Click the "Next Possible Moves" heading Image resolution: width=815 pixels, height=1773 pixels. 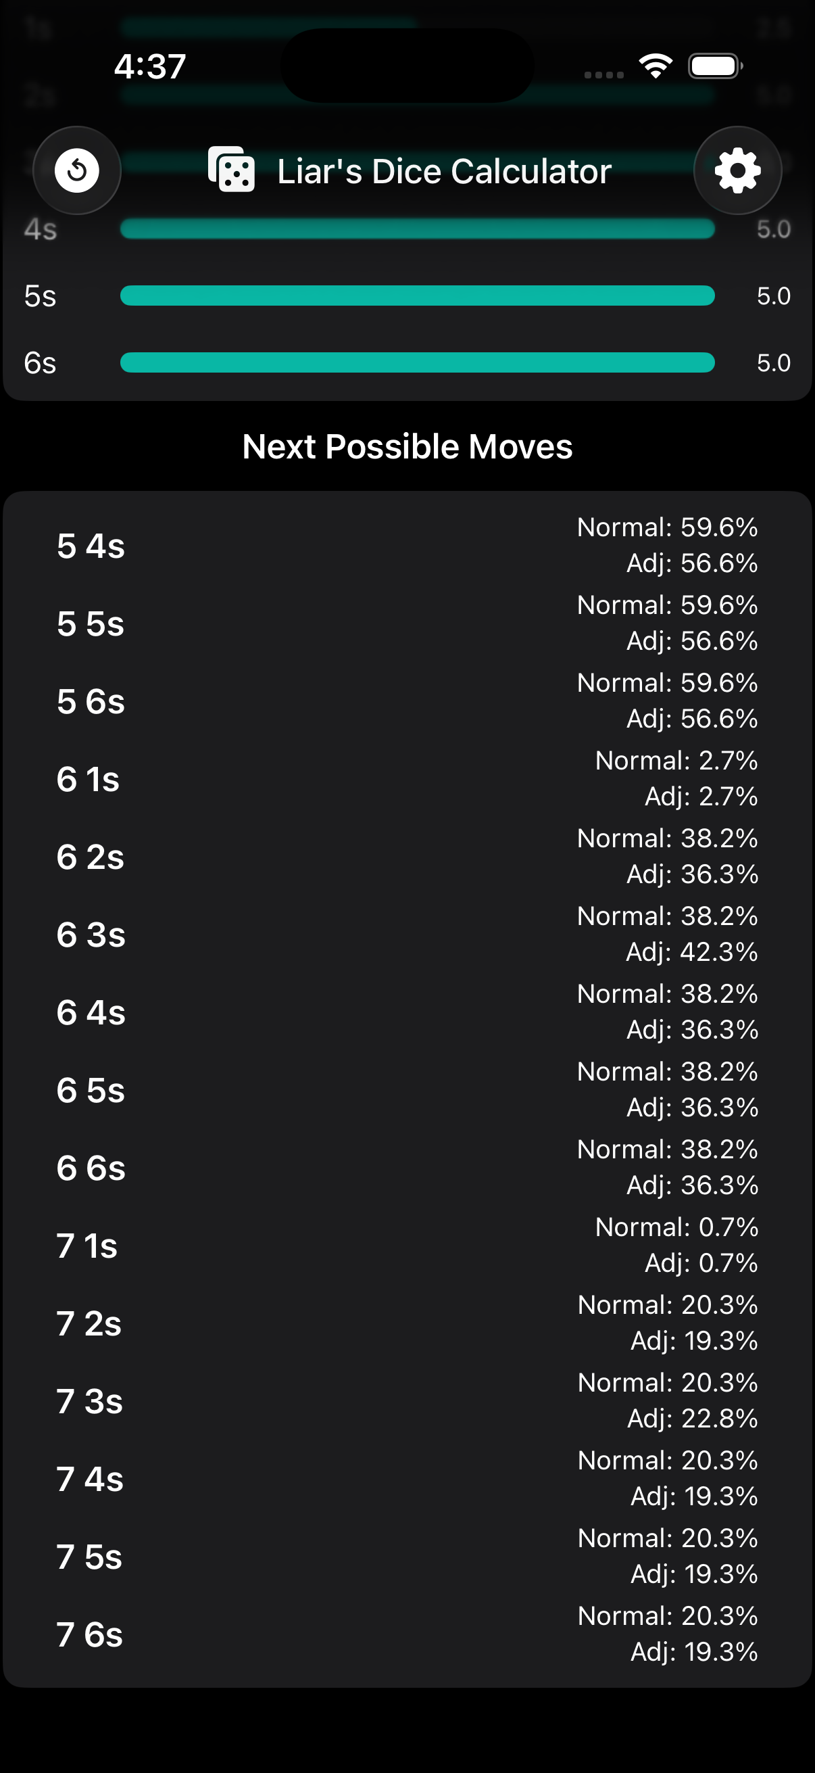tap(407, 447)
